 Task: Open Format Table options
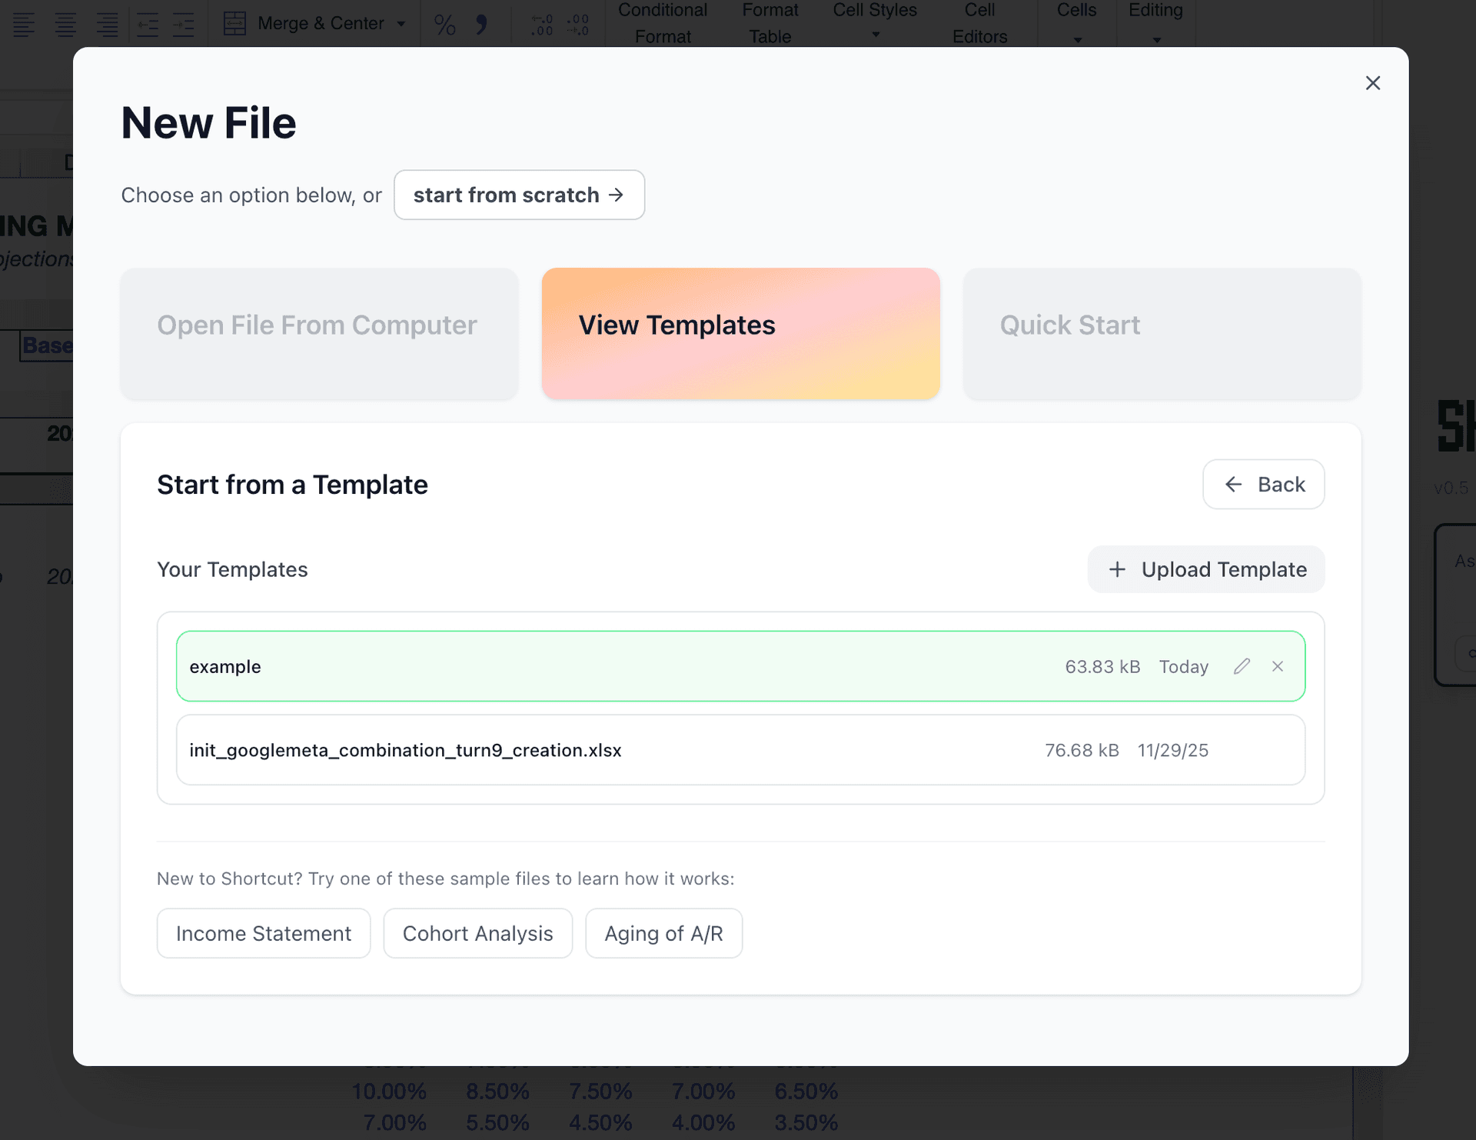(x=770, y=23)
